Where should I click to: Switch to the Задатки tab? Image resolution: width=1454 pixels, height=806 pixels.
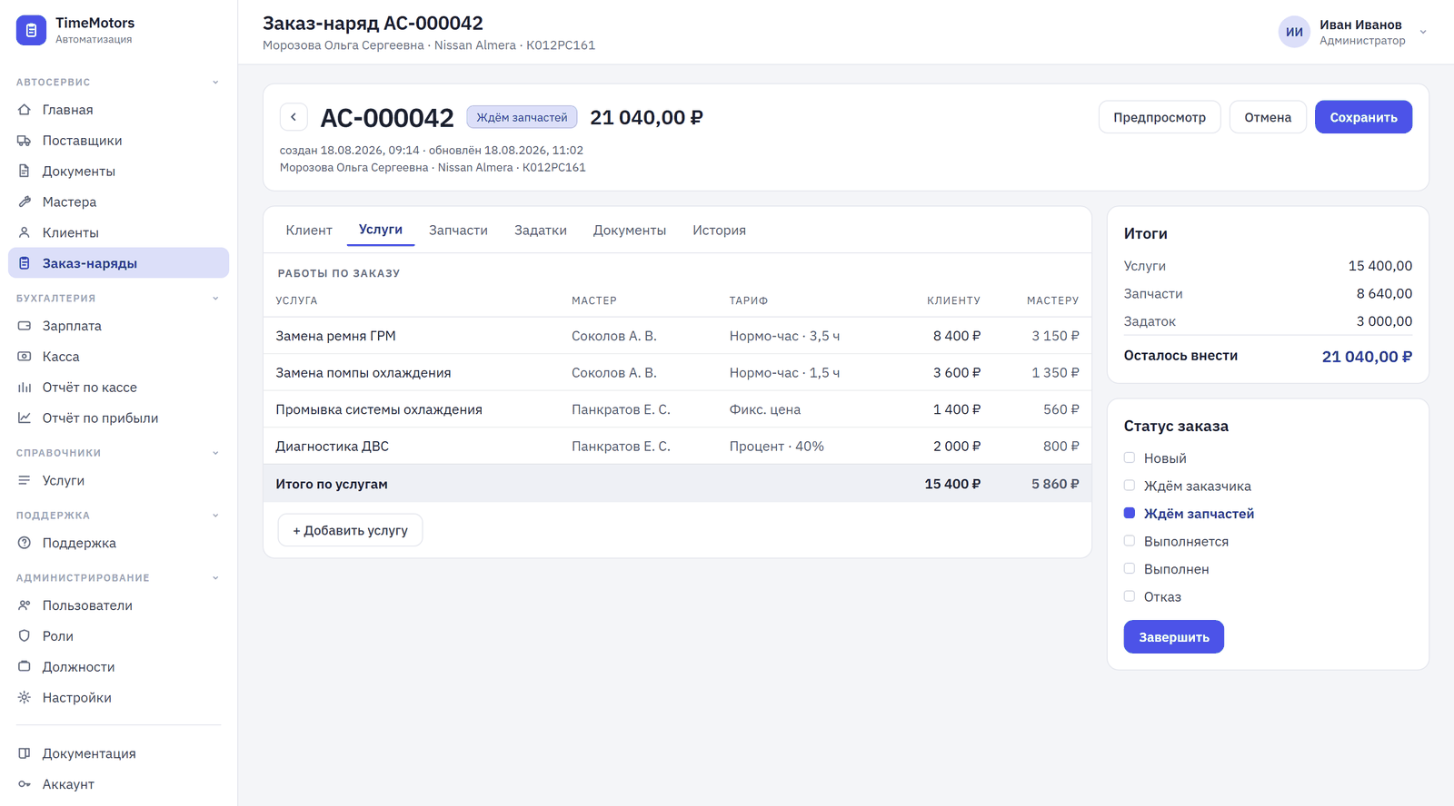coord(541,231)
